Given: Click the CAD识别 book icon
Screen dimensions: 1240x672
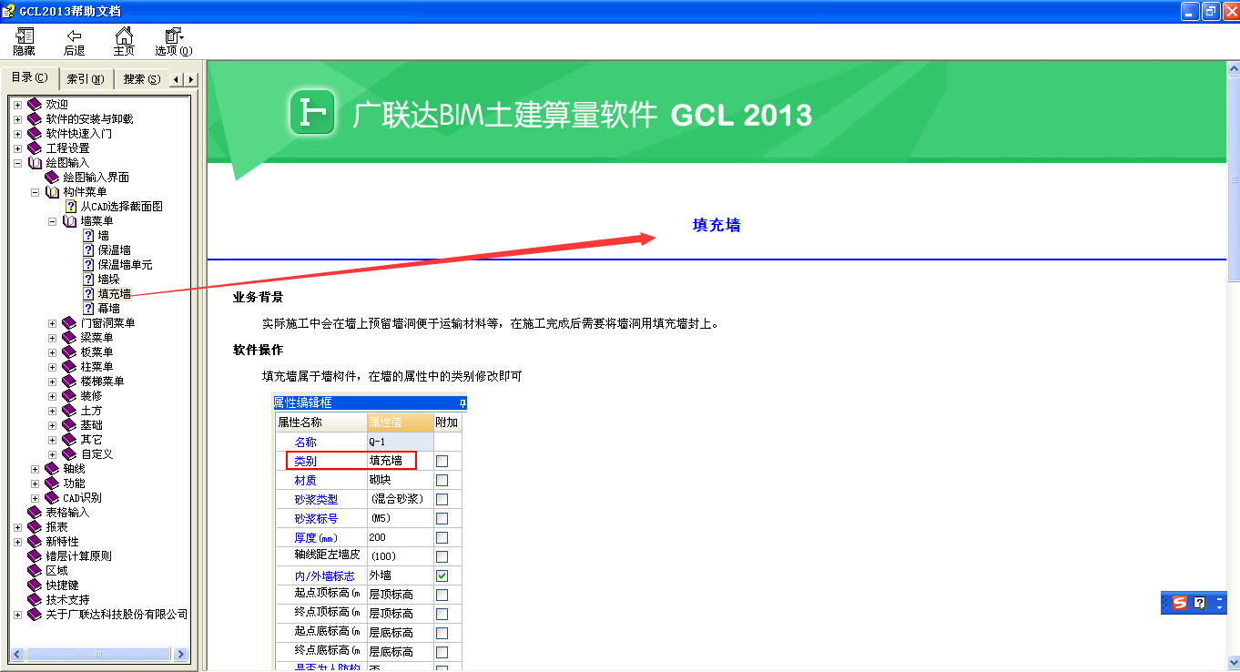Looking at the screenshot, I should click(52, 498).
